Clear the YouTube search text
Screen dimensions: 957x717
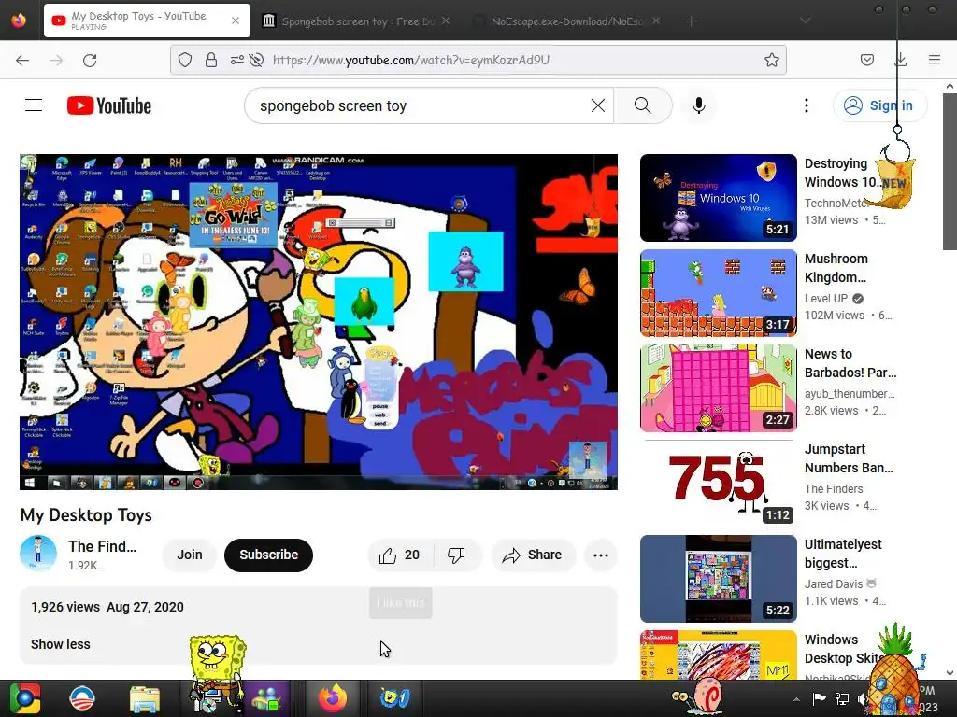coord(597,105)
